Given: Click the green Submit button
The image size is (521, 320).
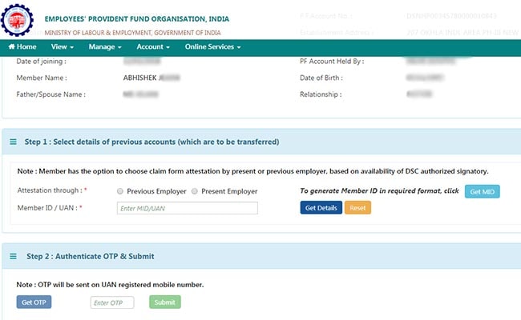Looking at the screenshot, I should coord(164,302).
